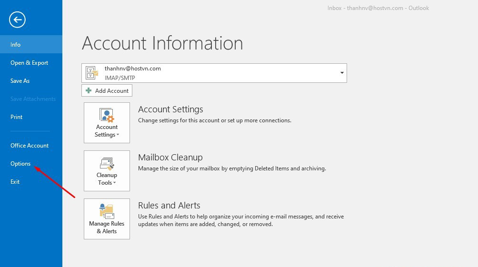Screen dimensions: 478x267
Task: Click the green plus icon for Add Account
Action: coord(89,90)
